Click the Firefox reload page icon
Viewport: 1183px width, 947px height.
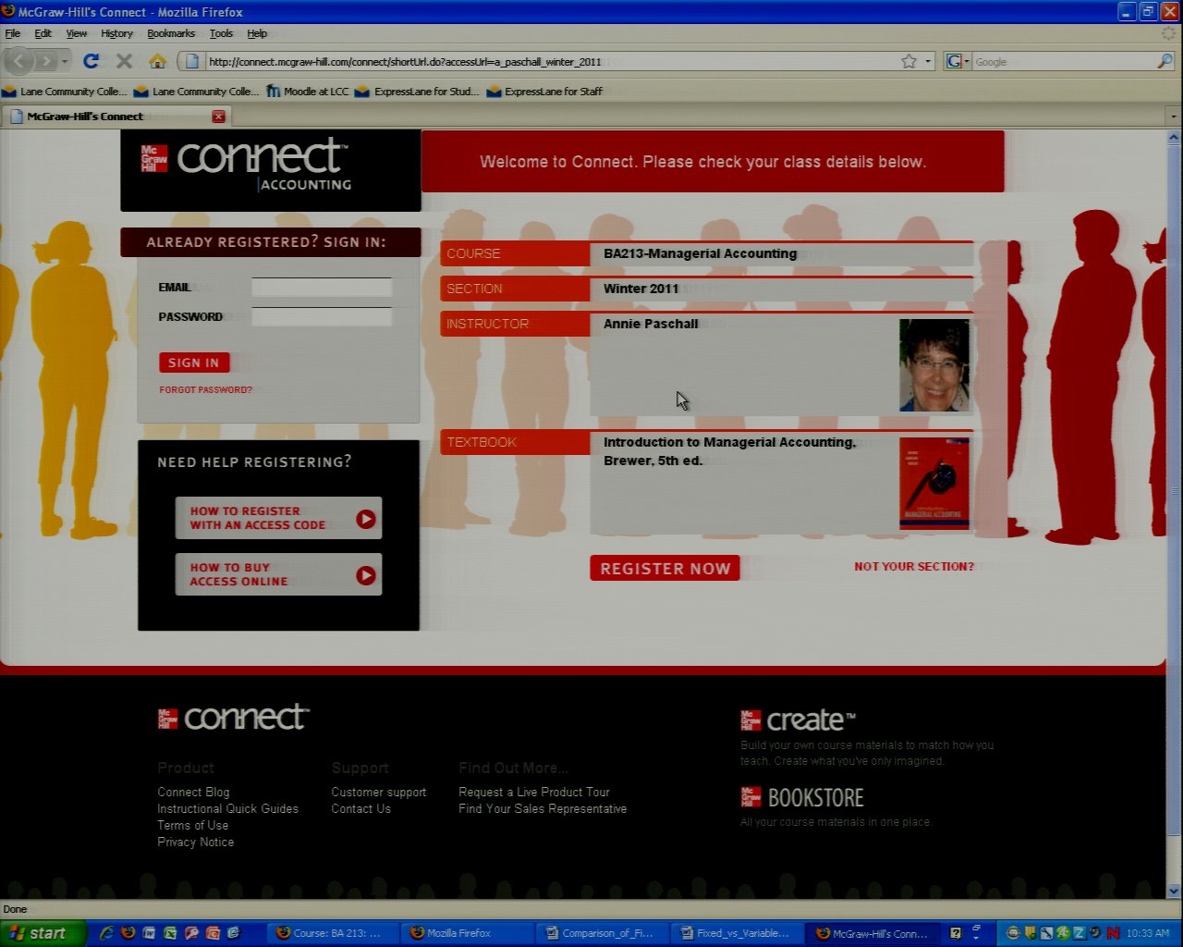click(x=91, y=61)
